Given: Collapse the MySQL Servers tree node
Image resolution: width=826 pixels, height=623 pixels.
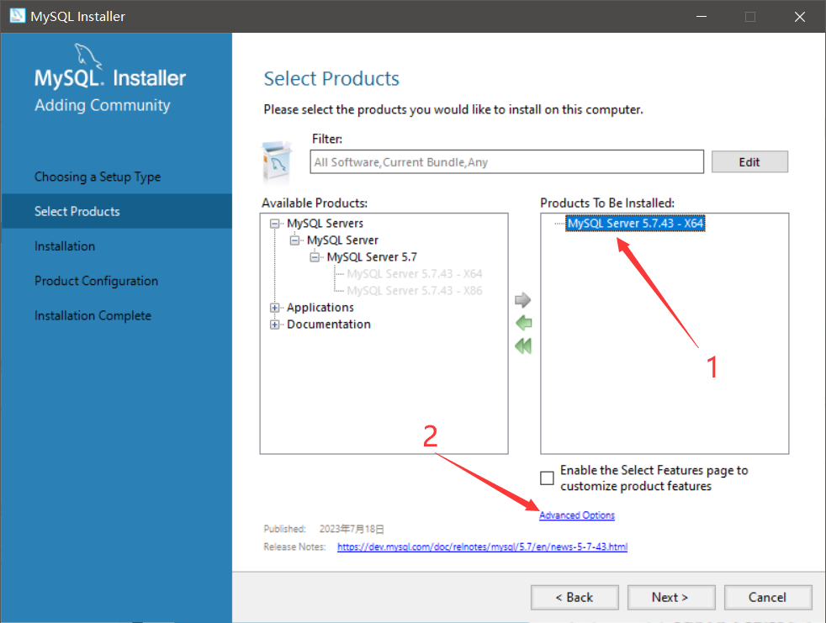Looking at the screenshot, I should click(274, 224).
